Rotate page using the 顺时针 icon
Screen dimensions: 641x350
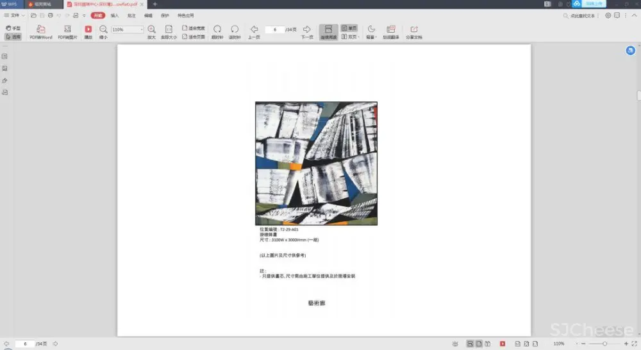tap(217, 29)
